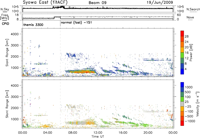Click the 'Syowa East (fitACF)' title
Viewport: 200px width, 138px height.
click(x=45, y=2)
